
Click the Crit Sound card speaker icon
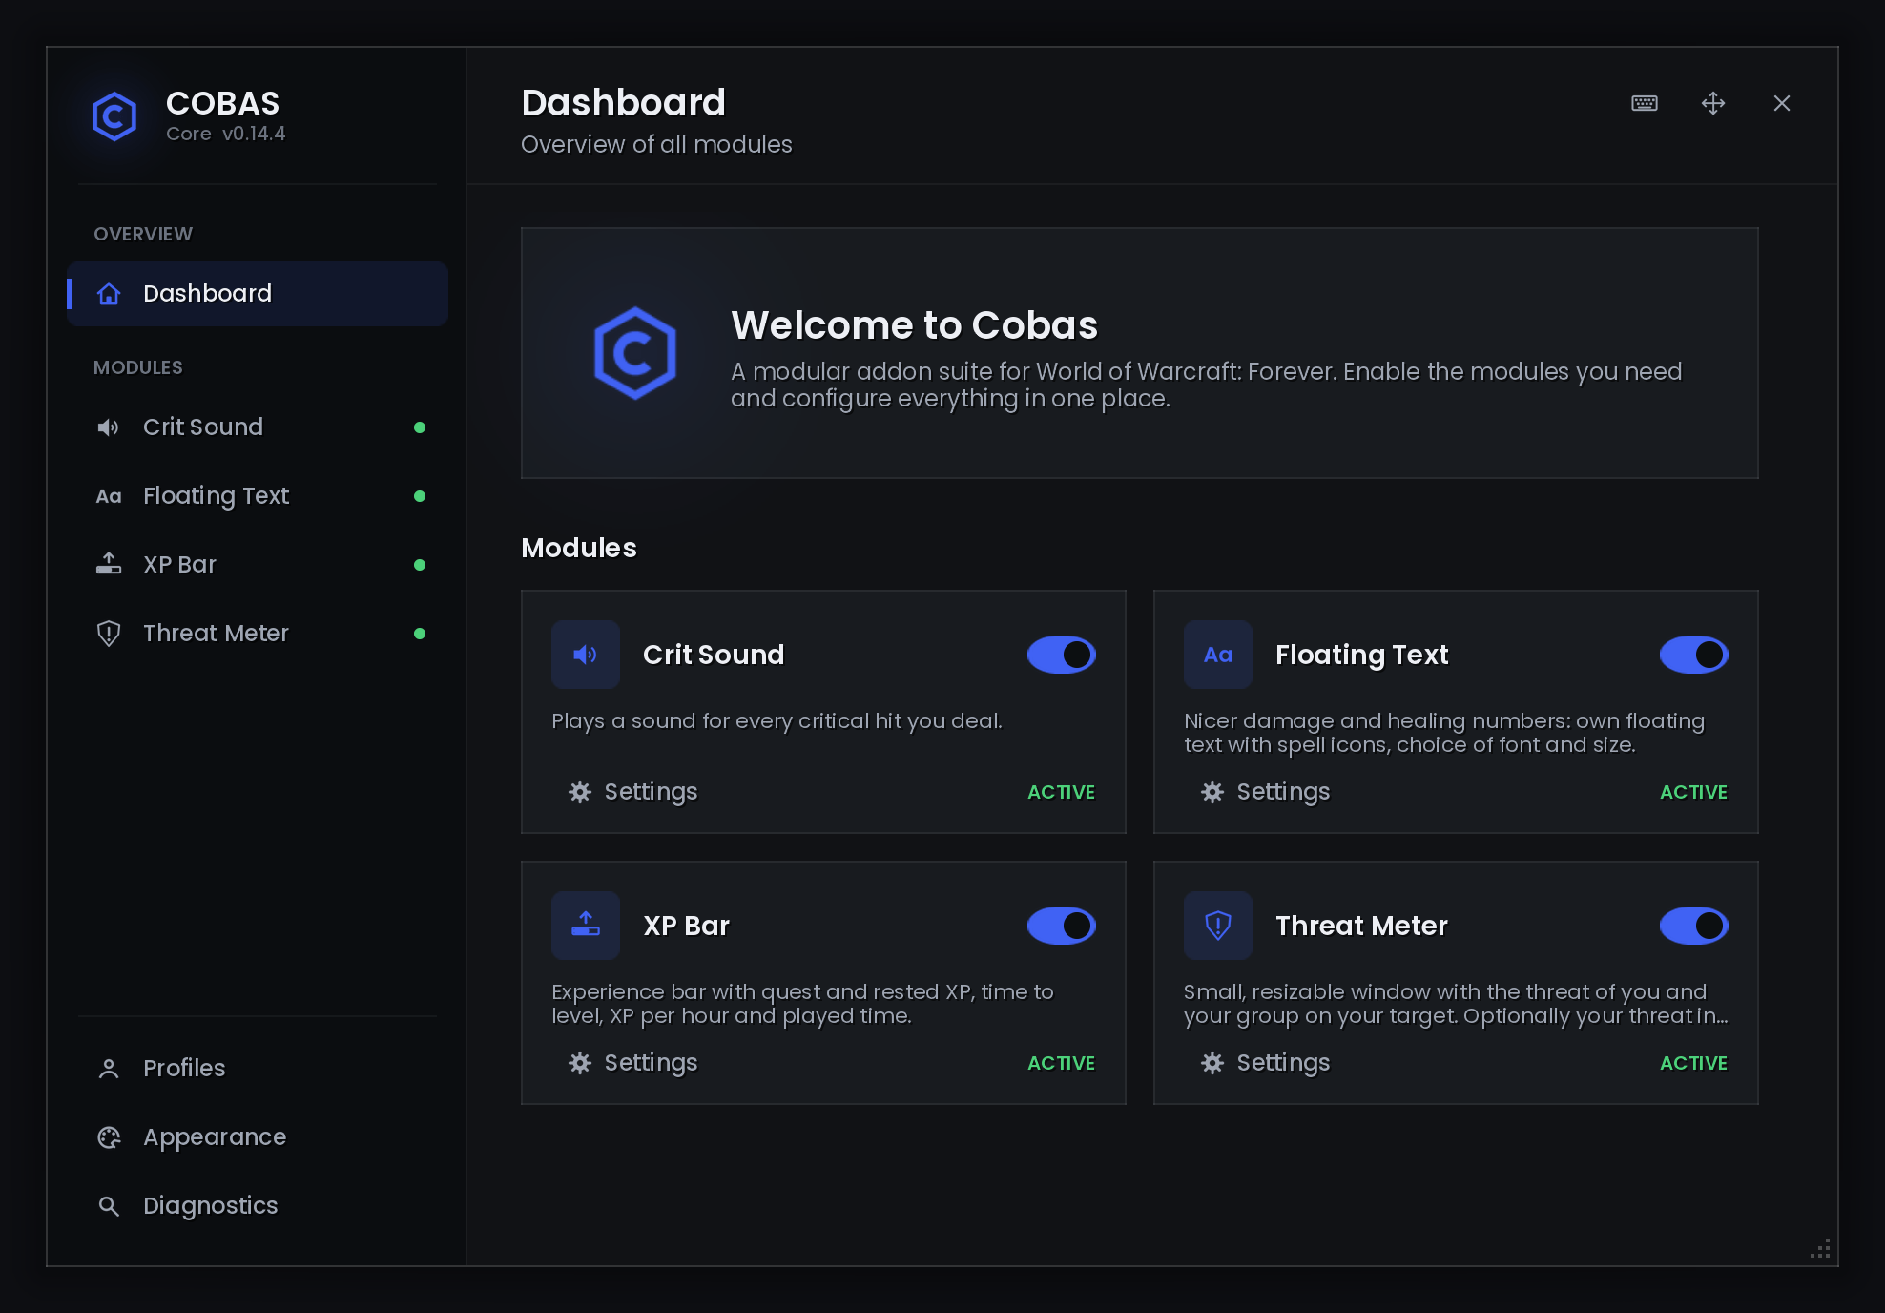pyautogui.click(x=586, y=655)
